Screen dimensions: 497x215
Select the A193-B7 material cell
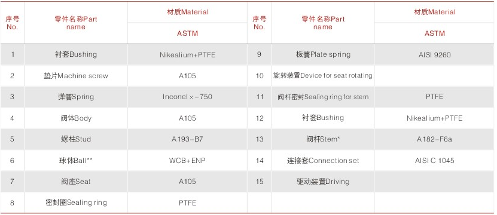[187, 139]
